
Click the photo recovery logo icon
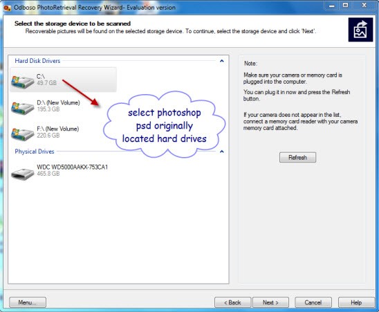pyautogui.click(x=360, y=30)
